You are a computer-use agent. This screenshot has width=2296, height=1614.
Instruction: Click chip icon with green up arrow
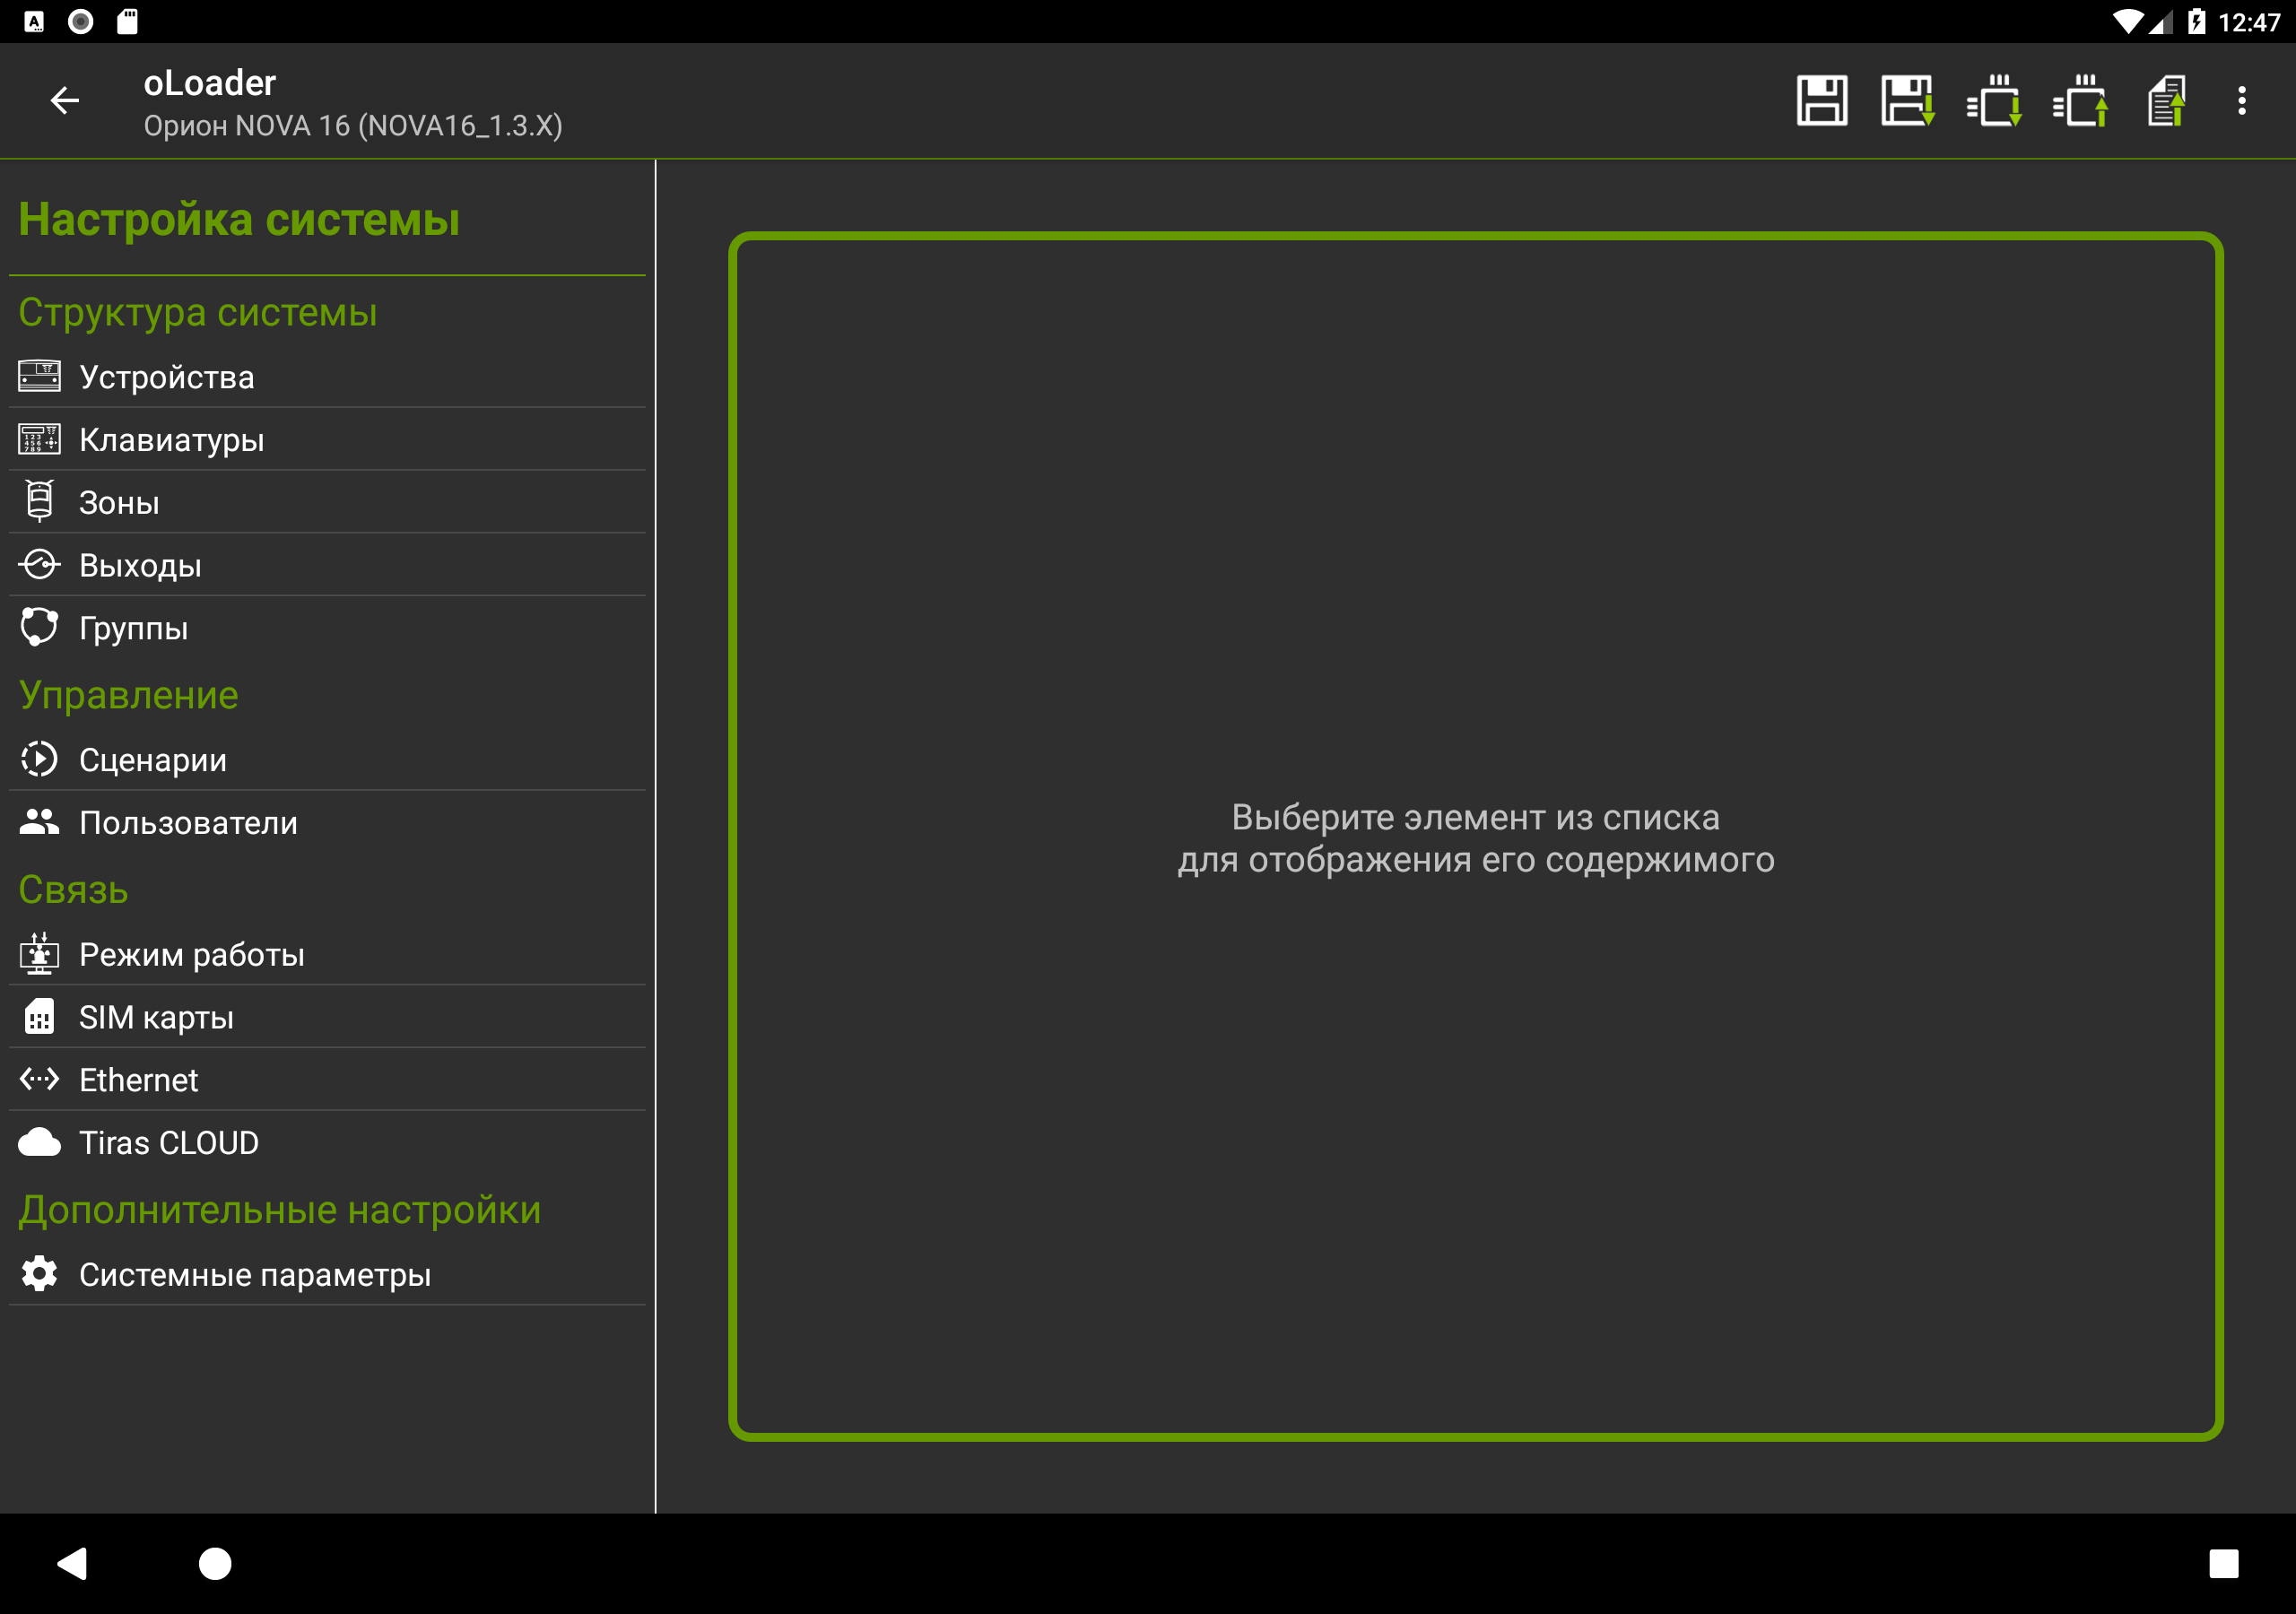tap(2080, 100)
